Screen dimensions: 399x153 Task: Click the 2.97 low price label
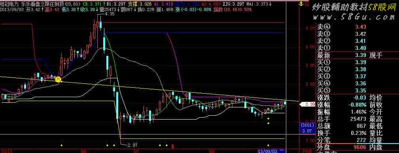132,145
